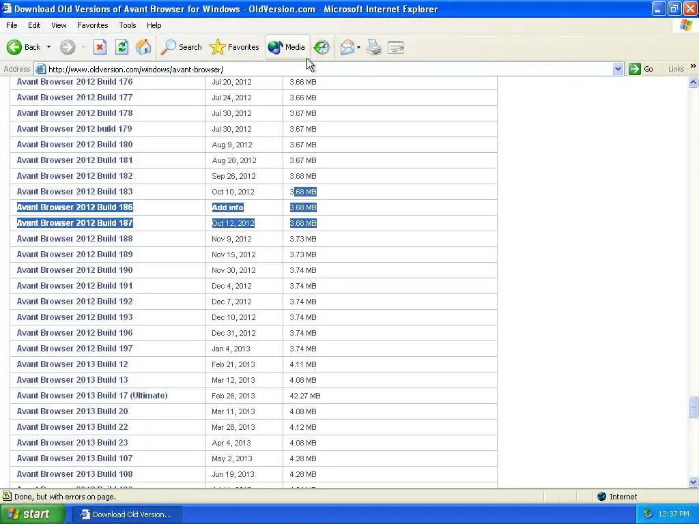This screenshot has width=699, height=524.
Task: Open Avant Browser 2012 Build 190 link
Action: [74, 270]
